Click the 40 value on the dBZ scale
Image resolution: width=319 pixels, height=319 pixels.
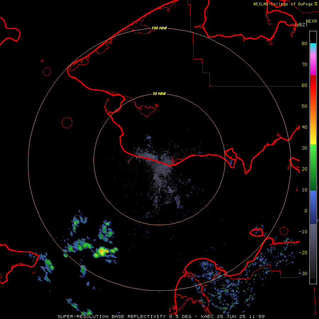tap(304, 127)
